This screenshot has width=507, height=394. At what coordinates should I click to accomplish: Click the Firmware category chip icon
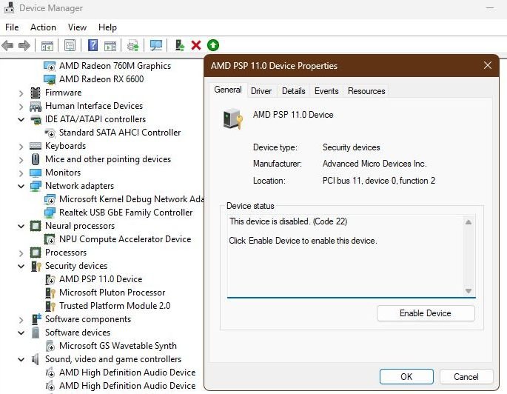(36, 93)
